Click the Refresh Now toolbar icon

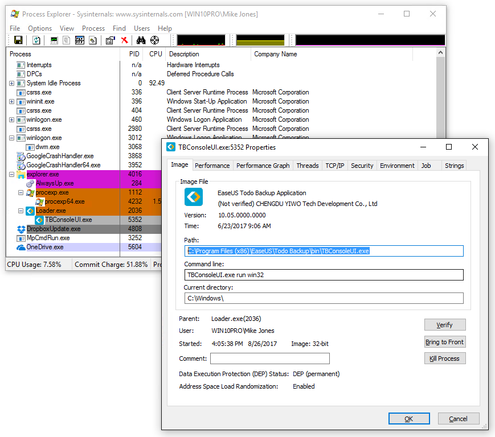coord(36,40)
